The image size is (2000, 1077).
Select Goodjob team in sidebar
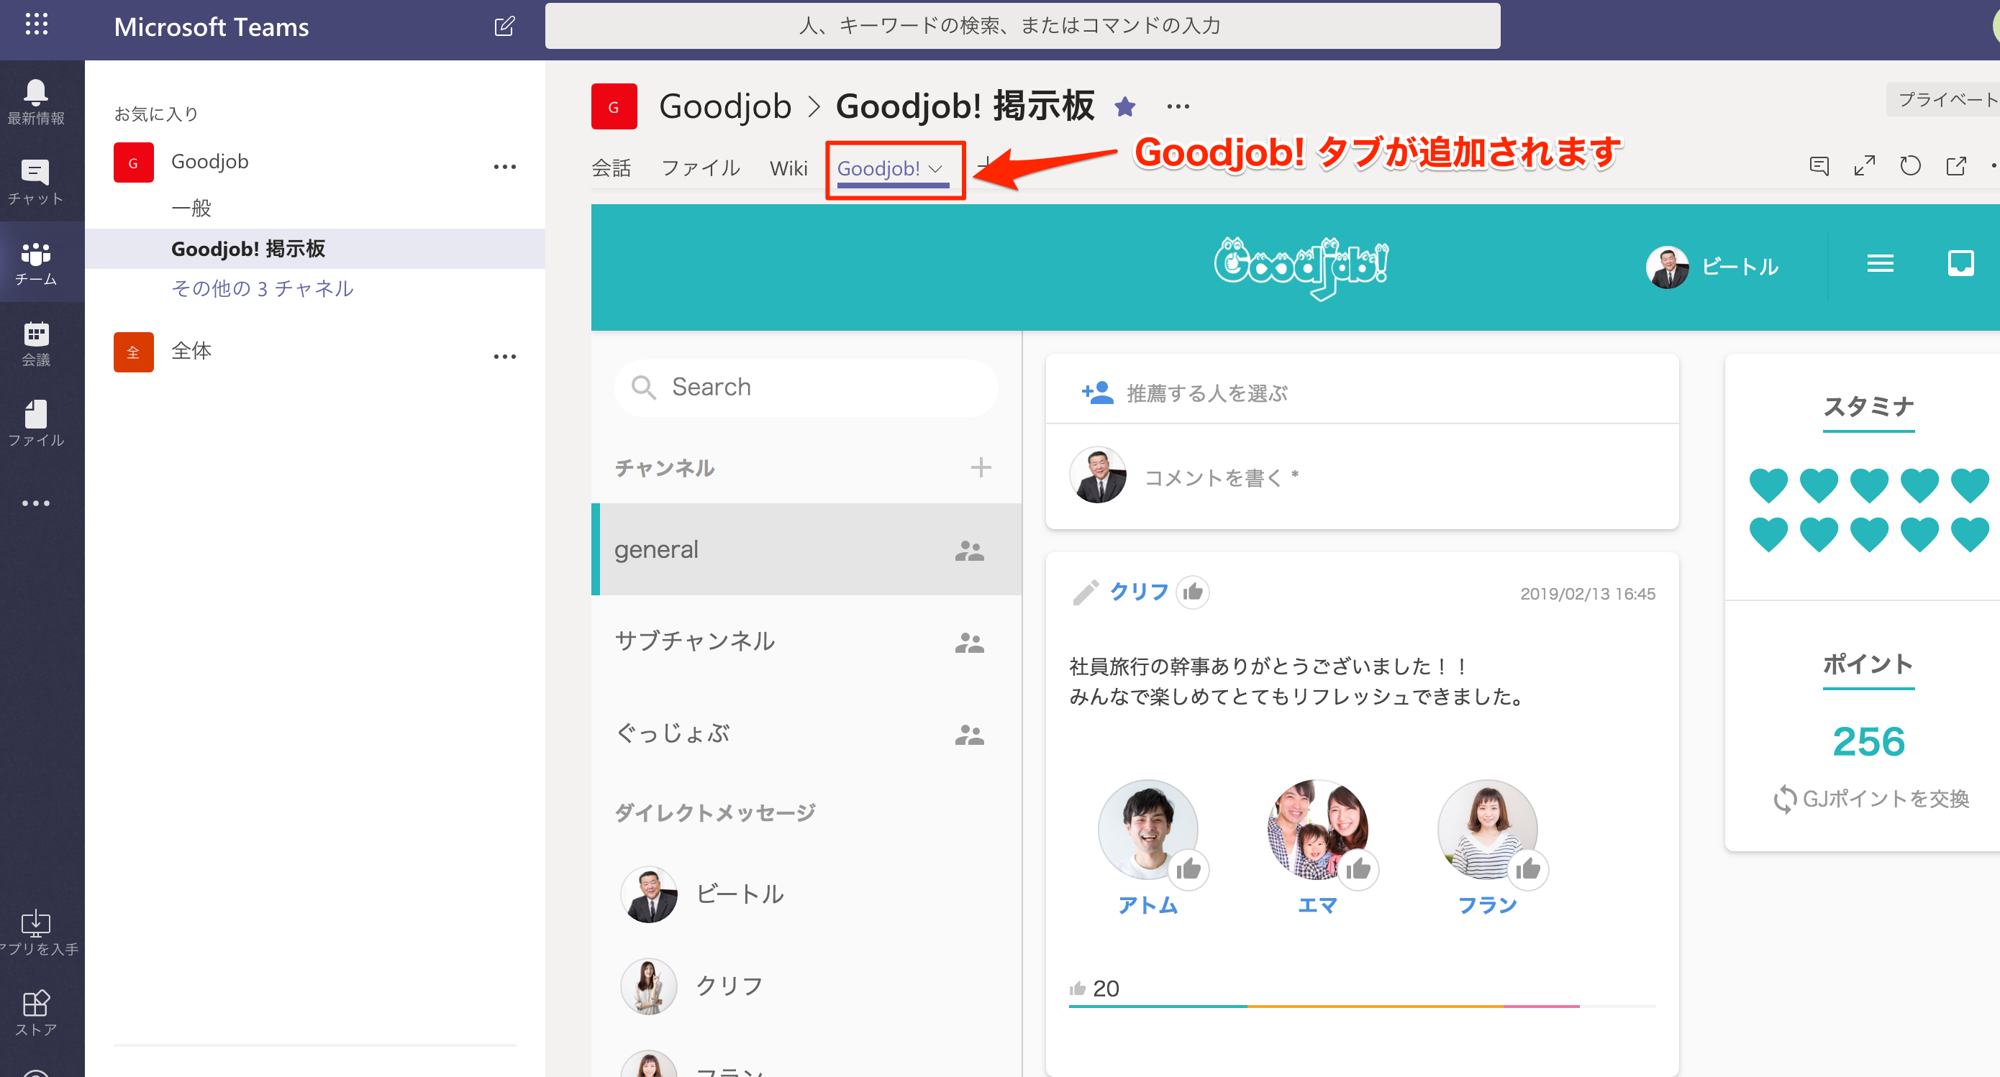[x=209, y=161]
